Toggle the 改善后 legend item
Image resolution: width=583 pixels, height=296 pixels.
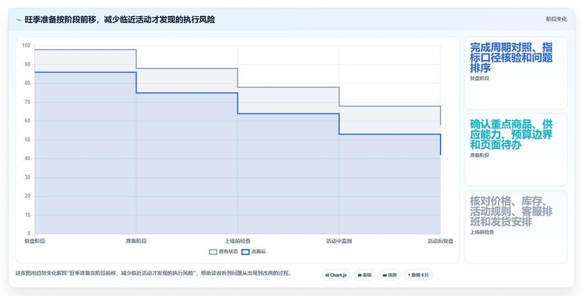tap(254, 252)
